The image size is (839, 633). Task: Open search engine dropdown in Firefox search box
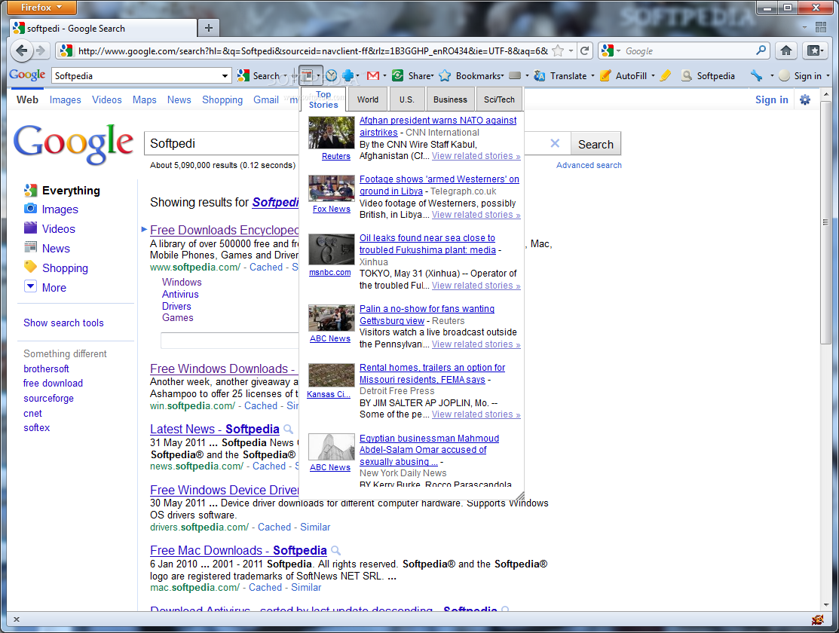coord(619,50)
